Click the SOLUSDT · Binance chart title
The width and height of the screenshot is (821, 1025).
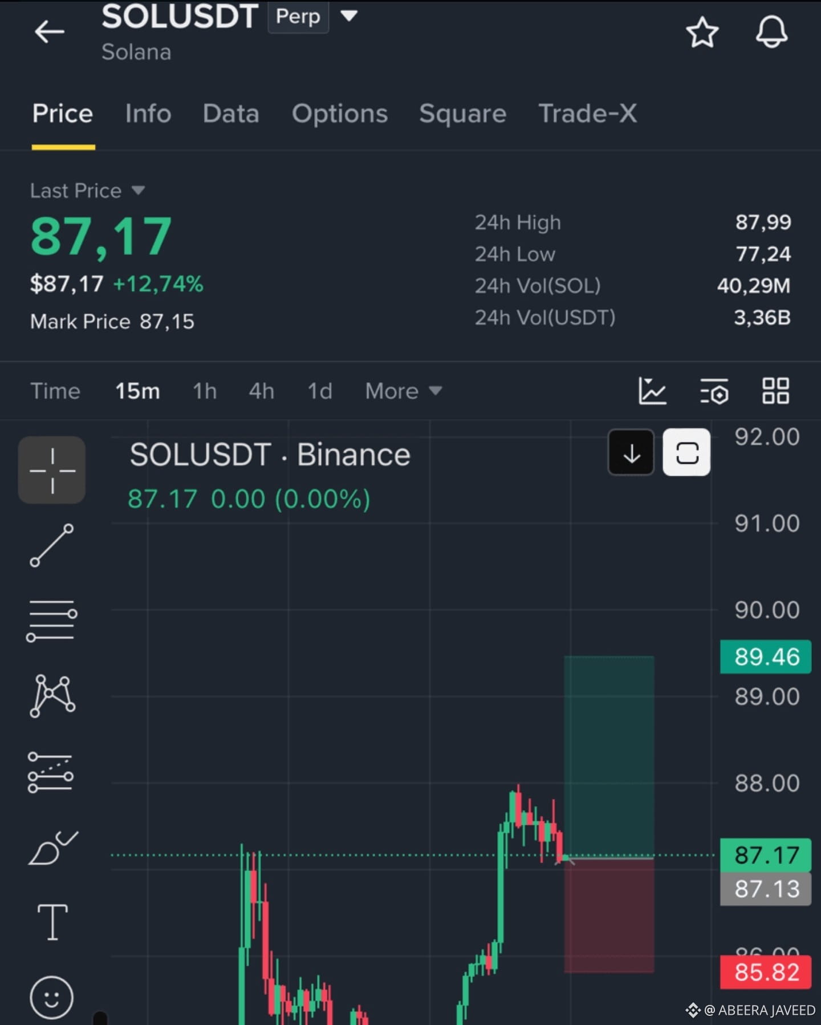pyautogui.click(x=270, y=455)
